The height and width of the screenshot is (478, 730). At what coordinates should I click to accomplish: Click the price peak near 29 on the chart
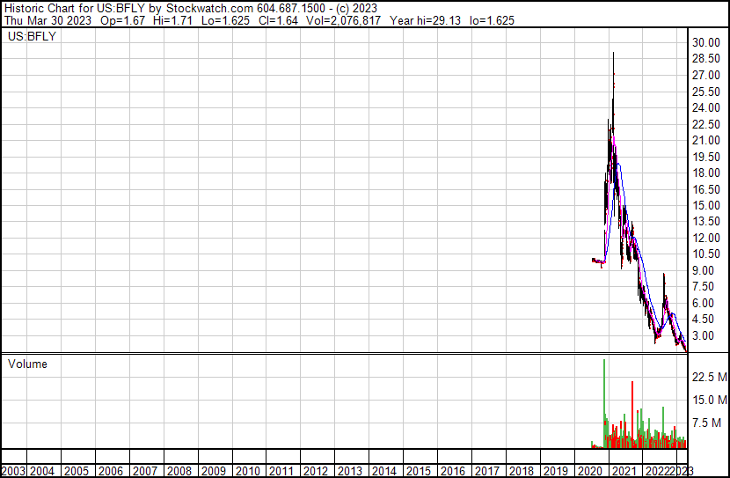pos(613,55)
